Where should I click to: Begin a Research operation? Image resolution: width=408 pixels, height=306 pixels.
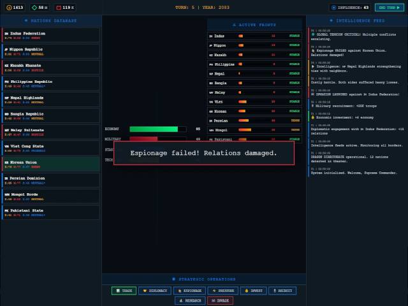point(190,300)
